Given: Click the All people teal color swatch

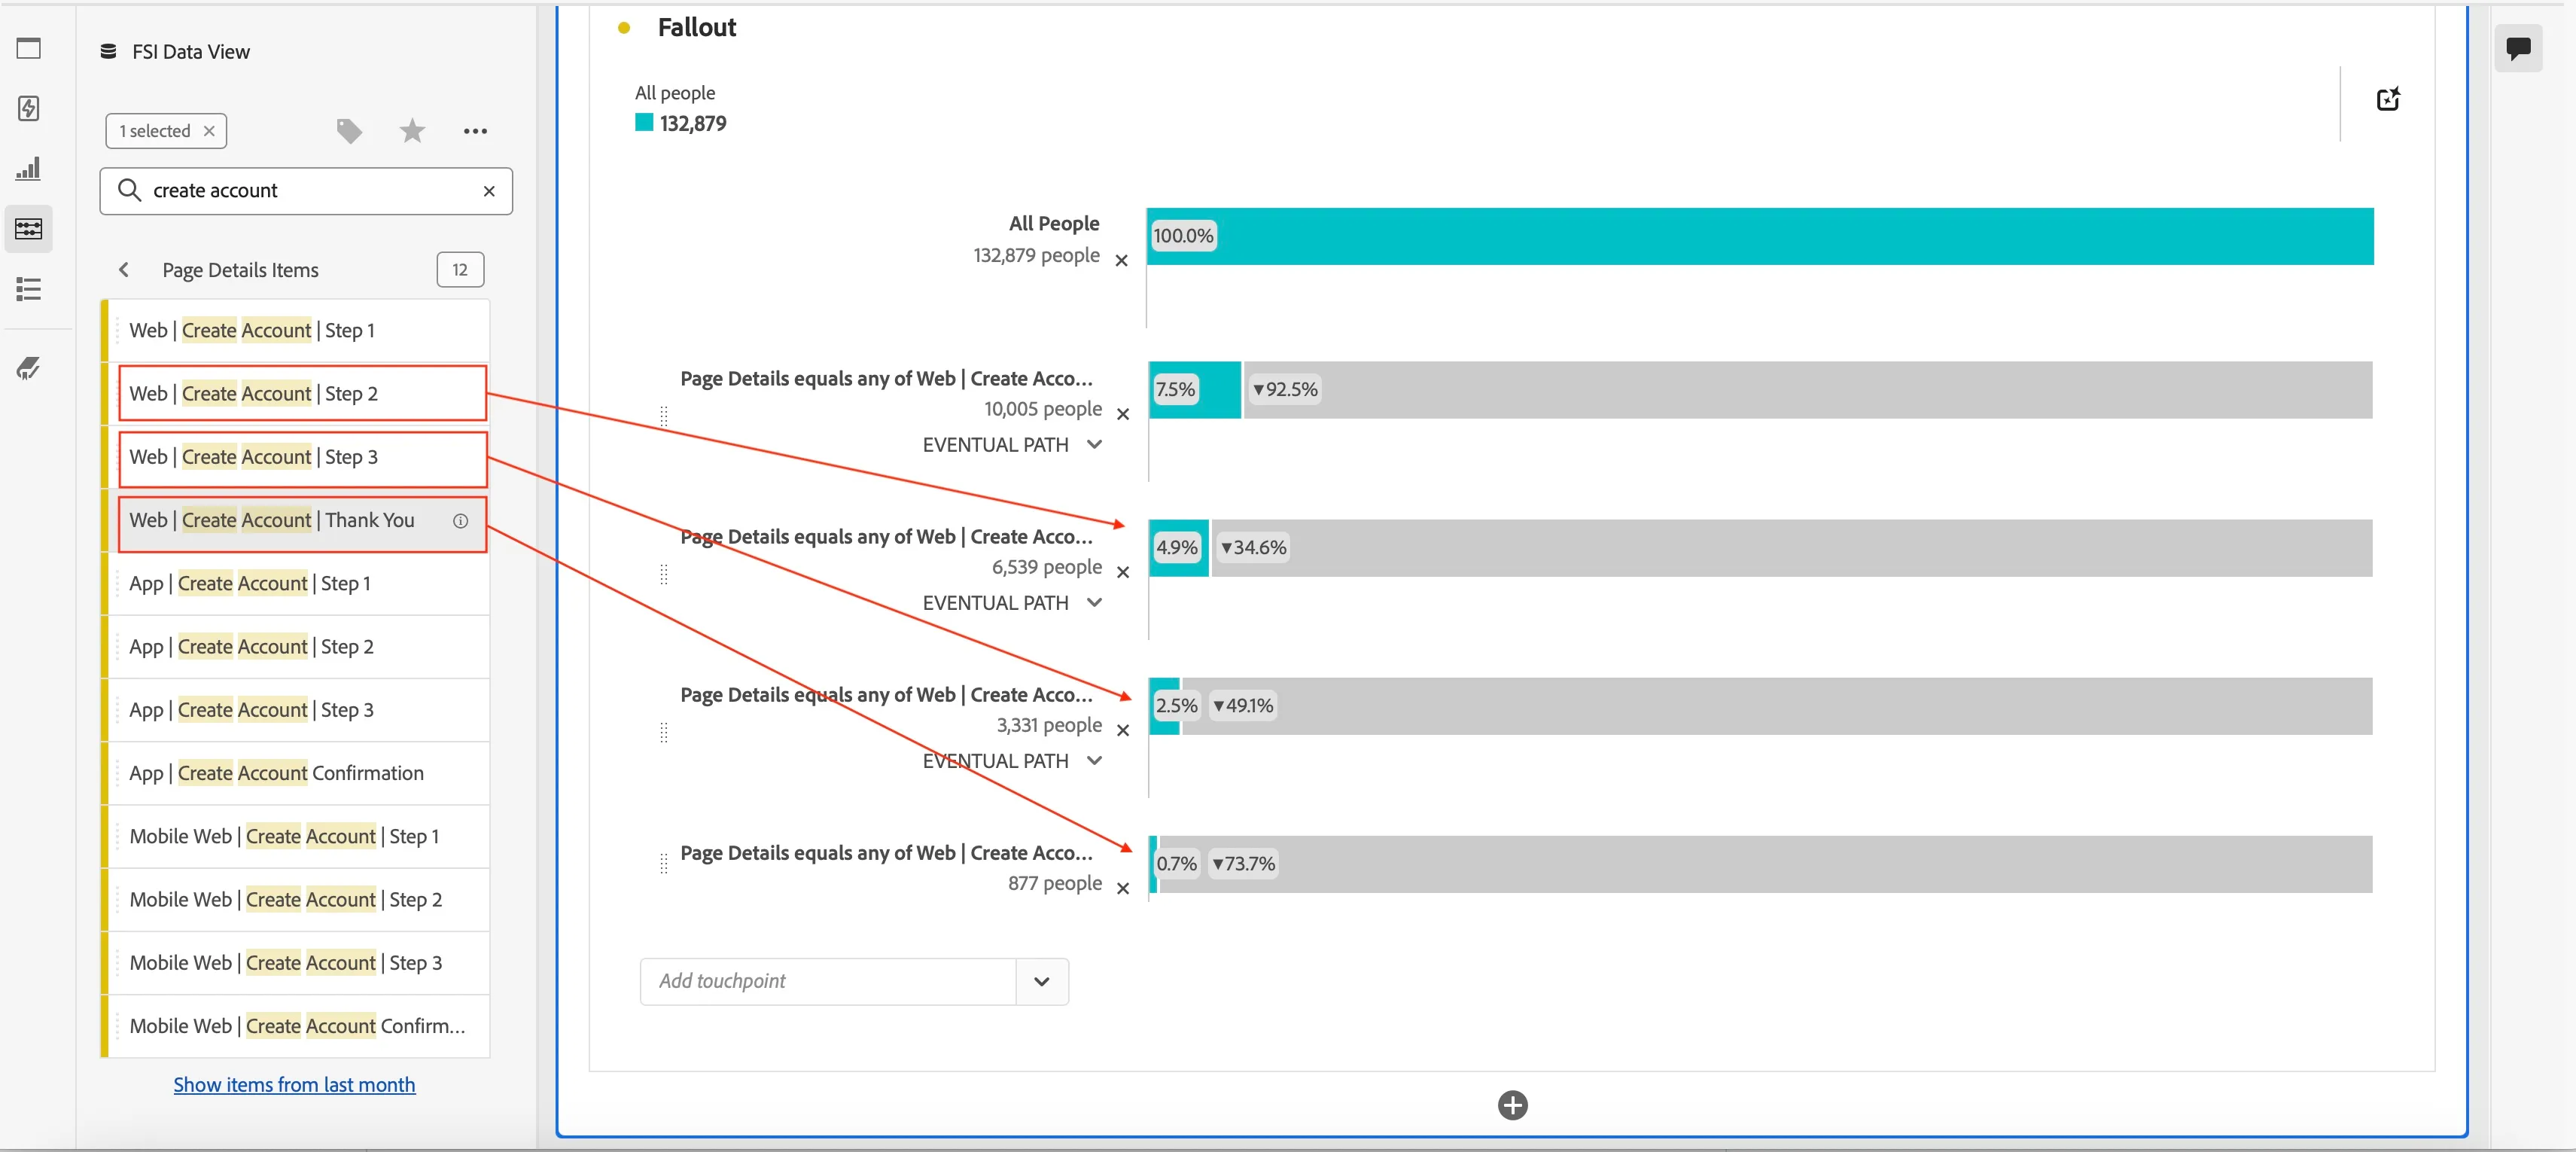Looking at the screenshot, I should coord(644,123).
